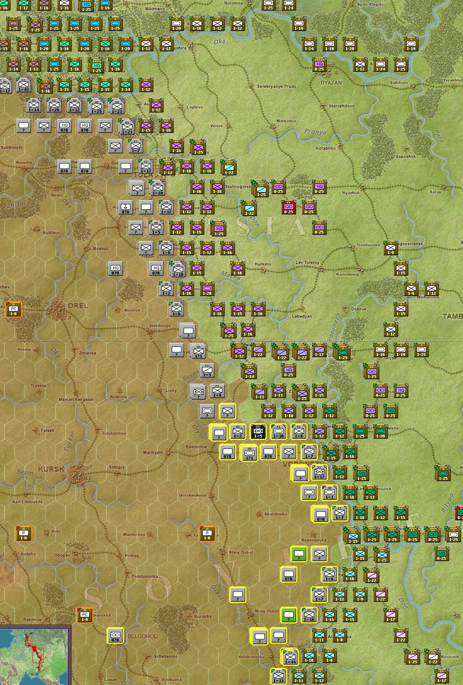Click the Shatalovka town label

point(275,514)
